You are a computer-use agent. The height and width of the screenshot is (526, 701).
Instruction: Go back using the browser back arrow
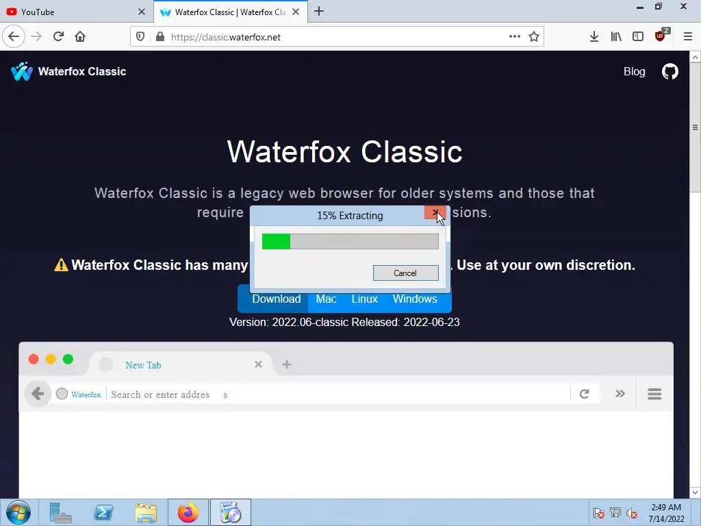tap(14, 37)
